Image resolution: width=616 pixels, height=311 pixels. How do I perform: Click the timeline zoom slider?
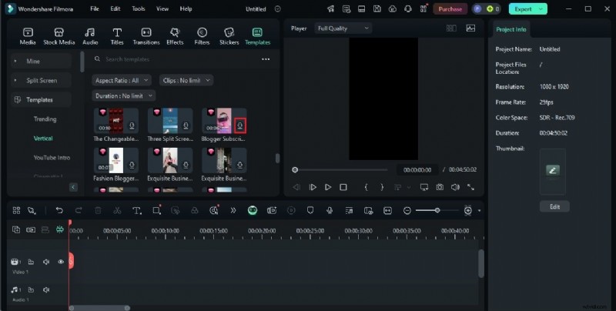[437, 210]
